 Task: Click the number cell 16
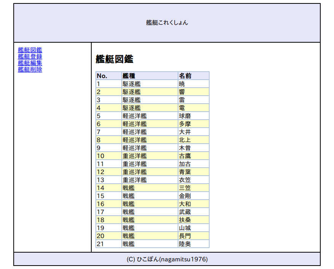tap(109, 204)
